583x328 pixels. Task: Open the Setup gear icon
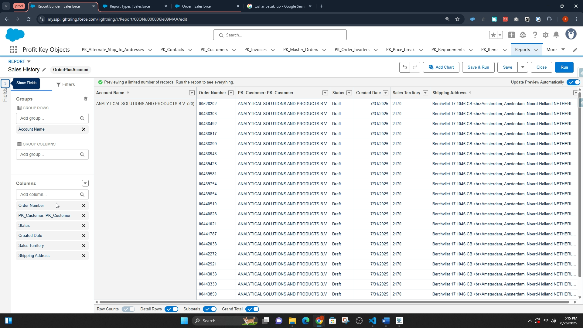(546, 35)
